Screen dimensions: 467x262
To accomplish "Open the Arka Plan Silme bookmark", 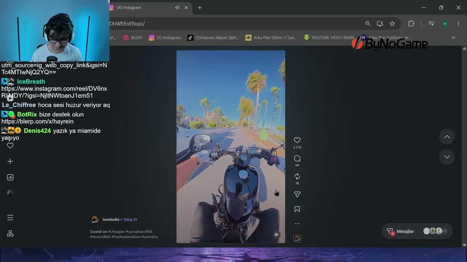I will (271, 37).
